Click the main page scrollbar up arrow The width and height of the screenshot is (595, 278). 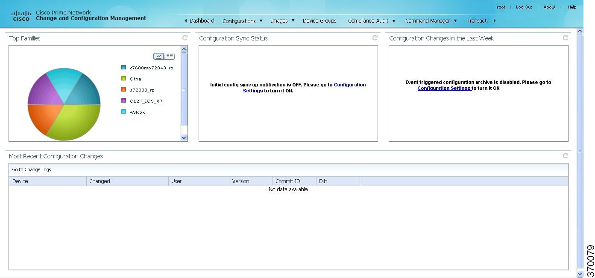click(x=580, y=31)
